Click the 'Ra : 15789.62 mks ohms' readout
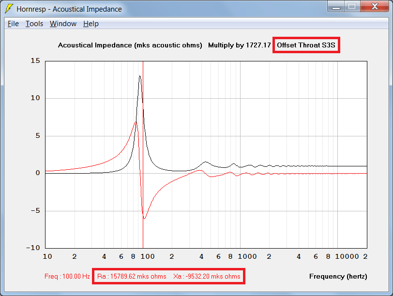 132,277
